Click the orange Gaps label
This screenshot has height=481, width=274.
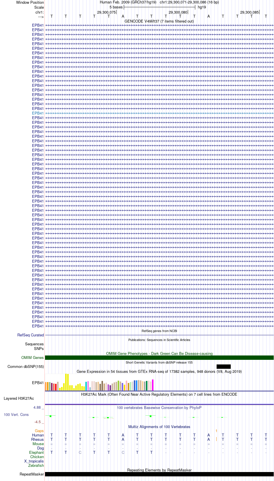pos(39,431)
